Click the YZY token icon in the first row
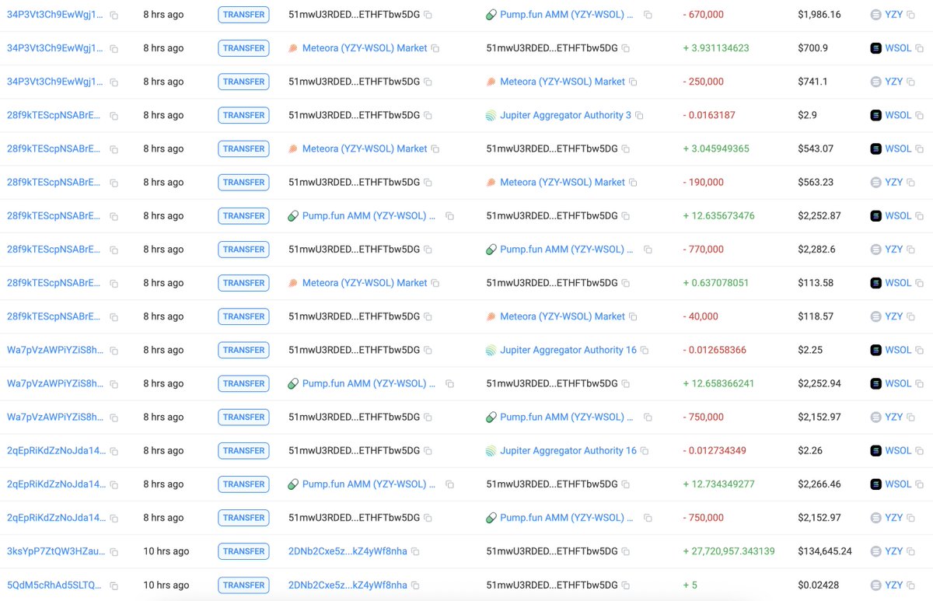Screen dimensions: 933x601 point(876,14)
